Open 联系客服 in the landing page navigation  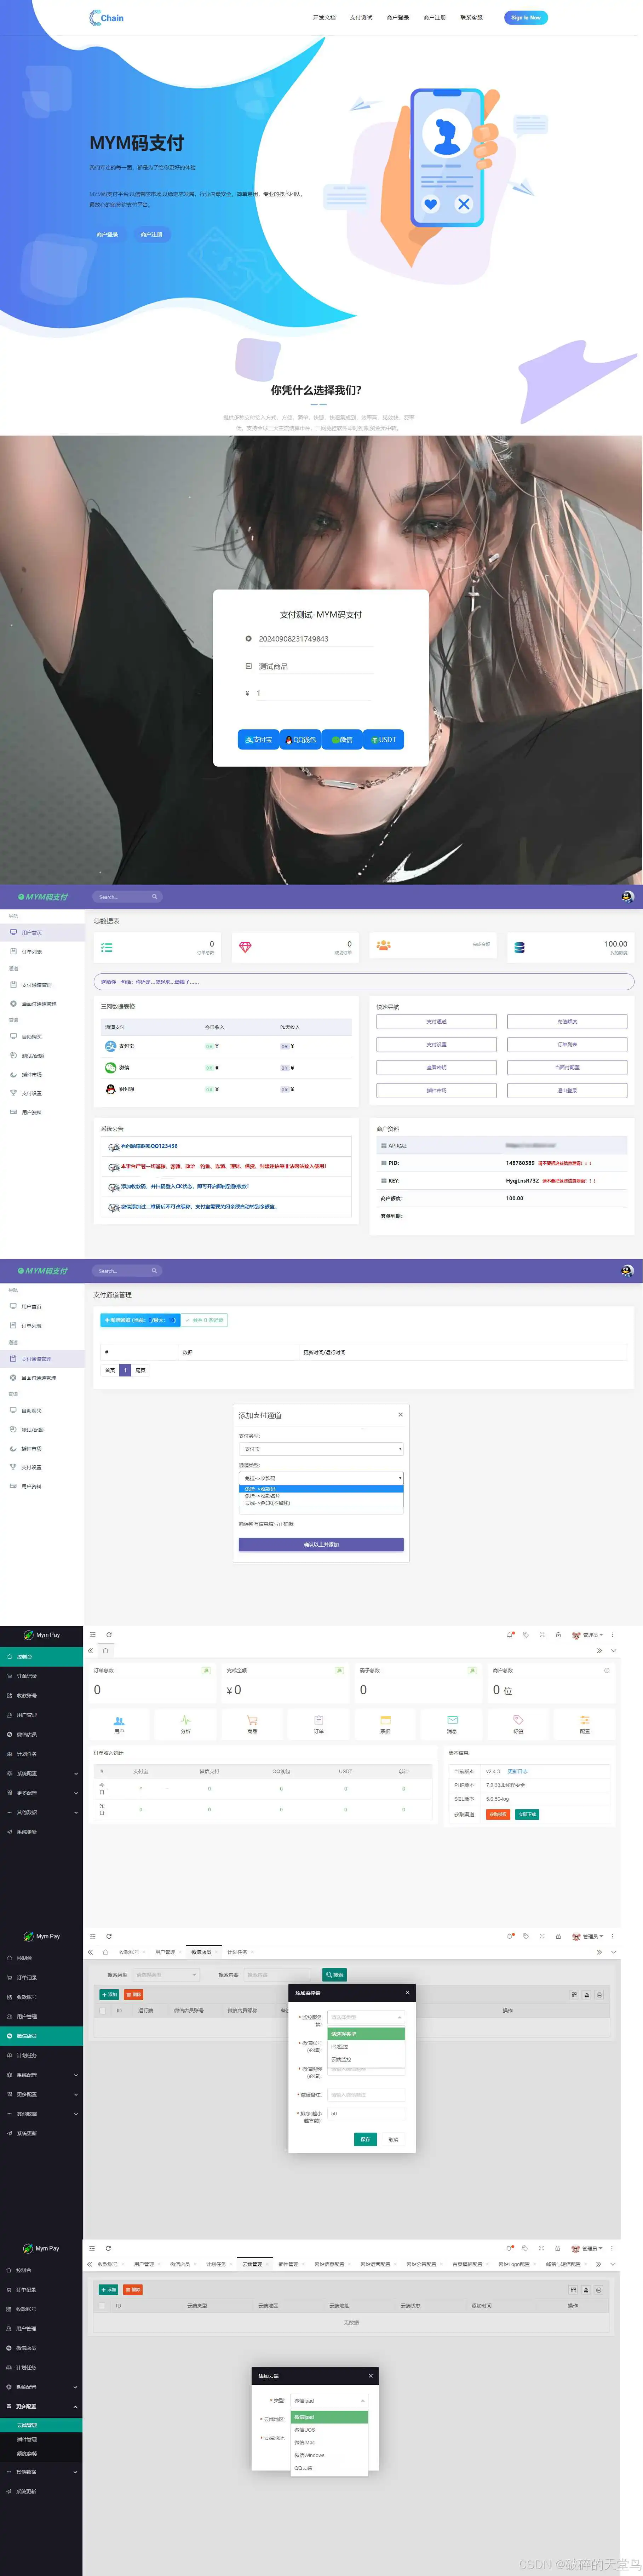click(x=471, y=17)
